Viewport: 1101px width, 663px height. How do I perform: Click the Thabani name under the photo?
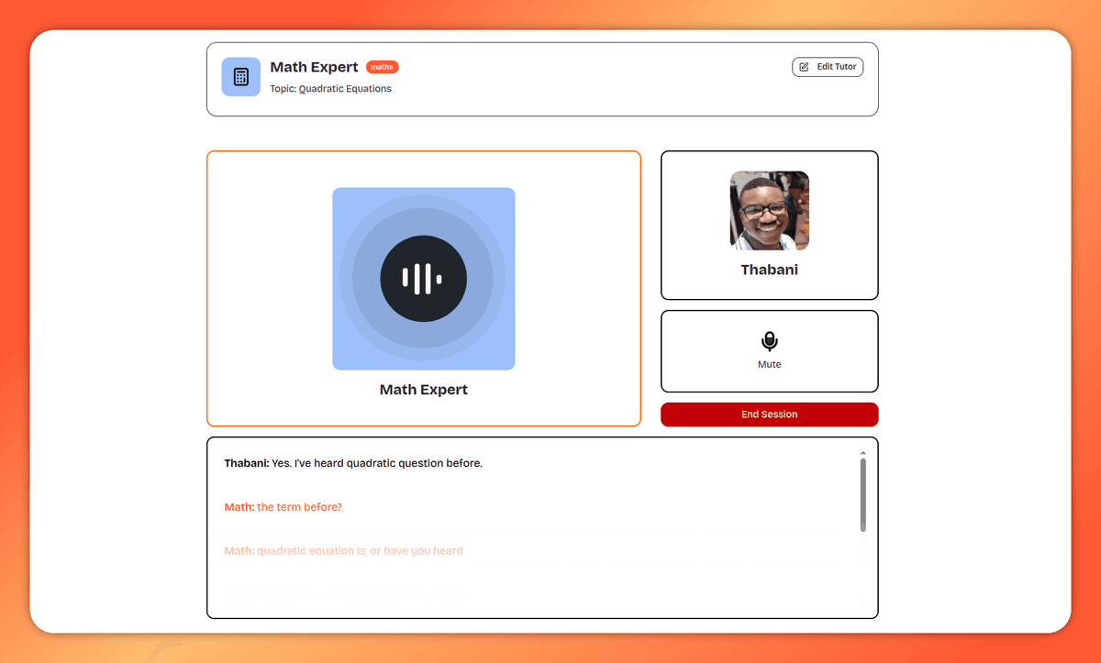[x=769, y=270]
